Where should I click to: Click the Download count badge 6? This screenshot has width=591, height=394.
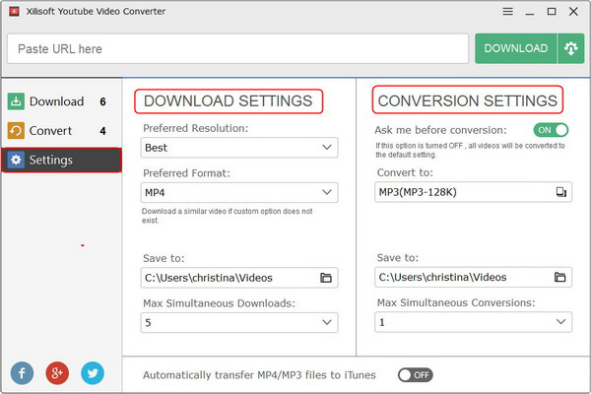[102, 101]
